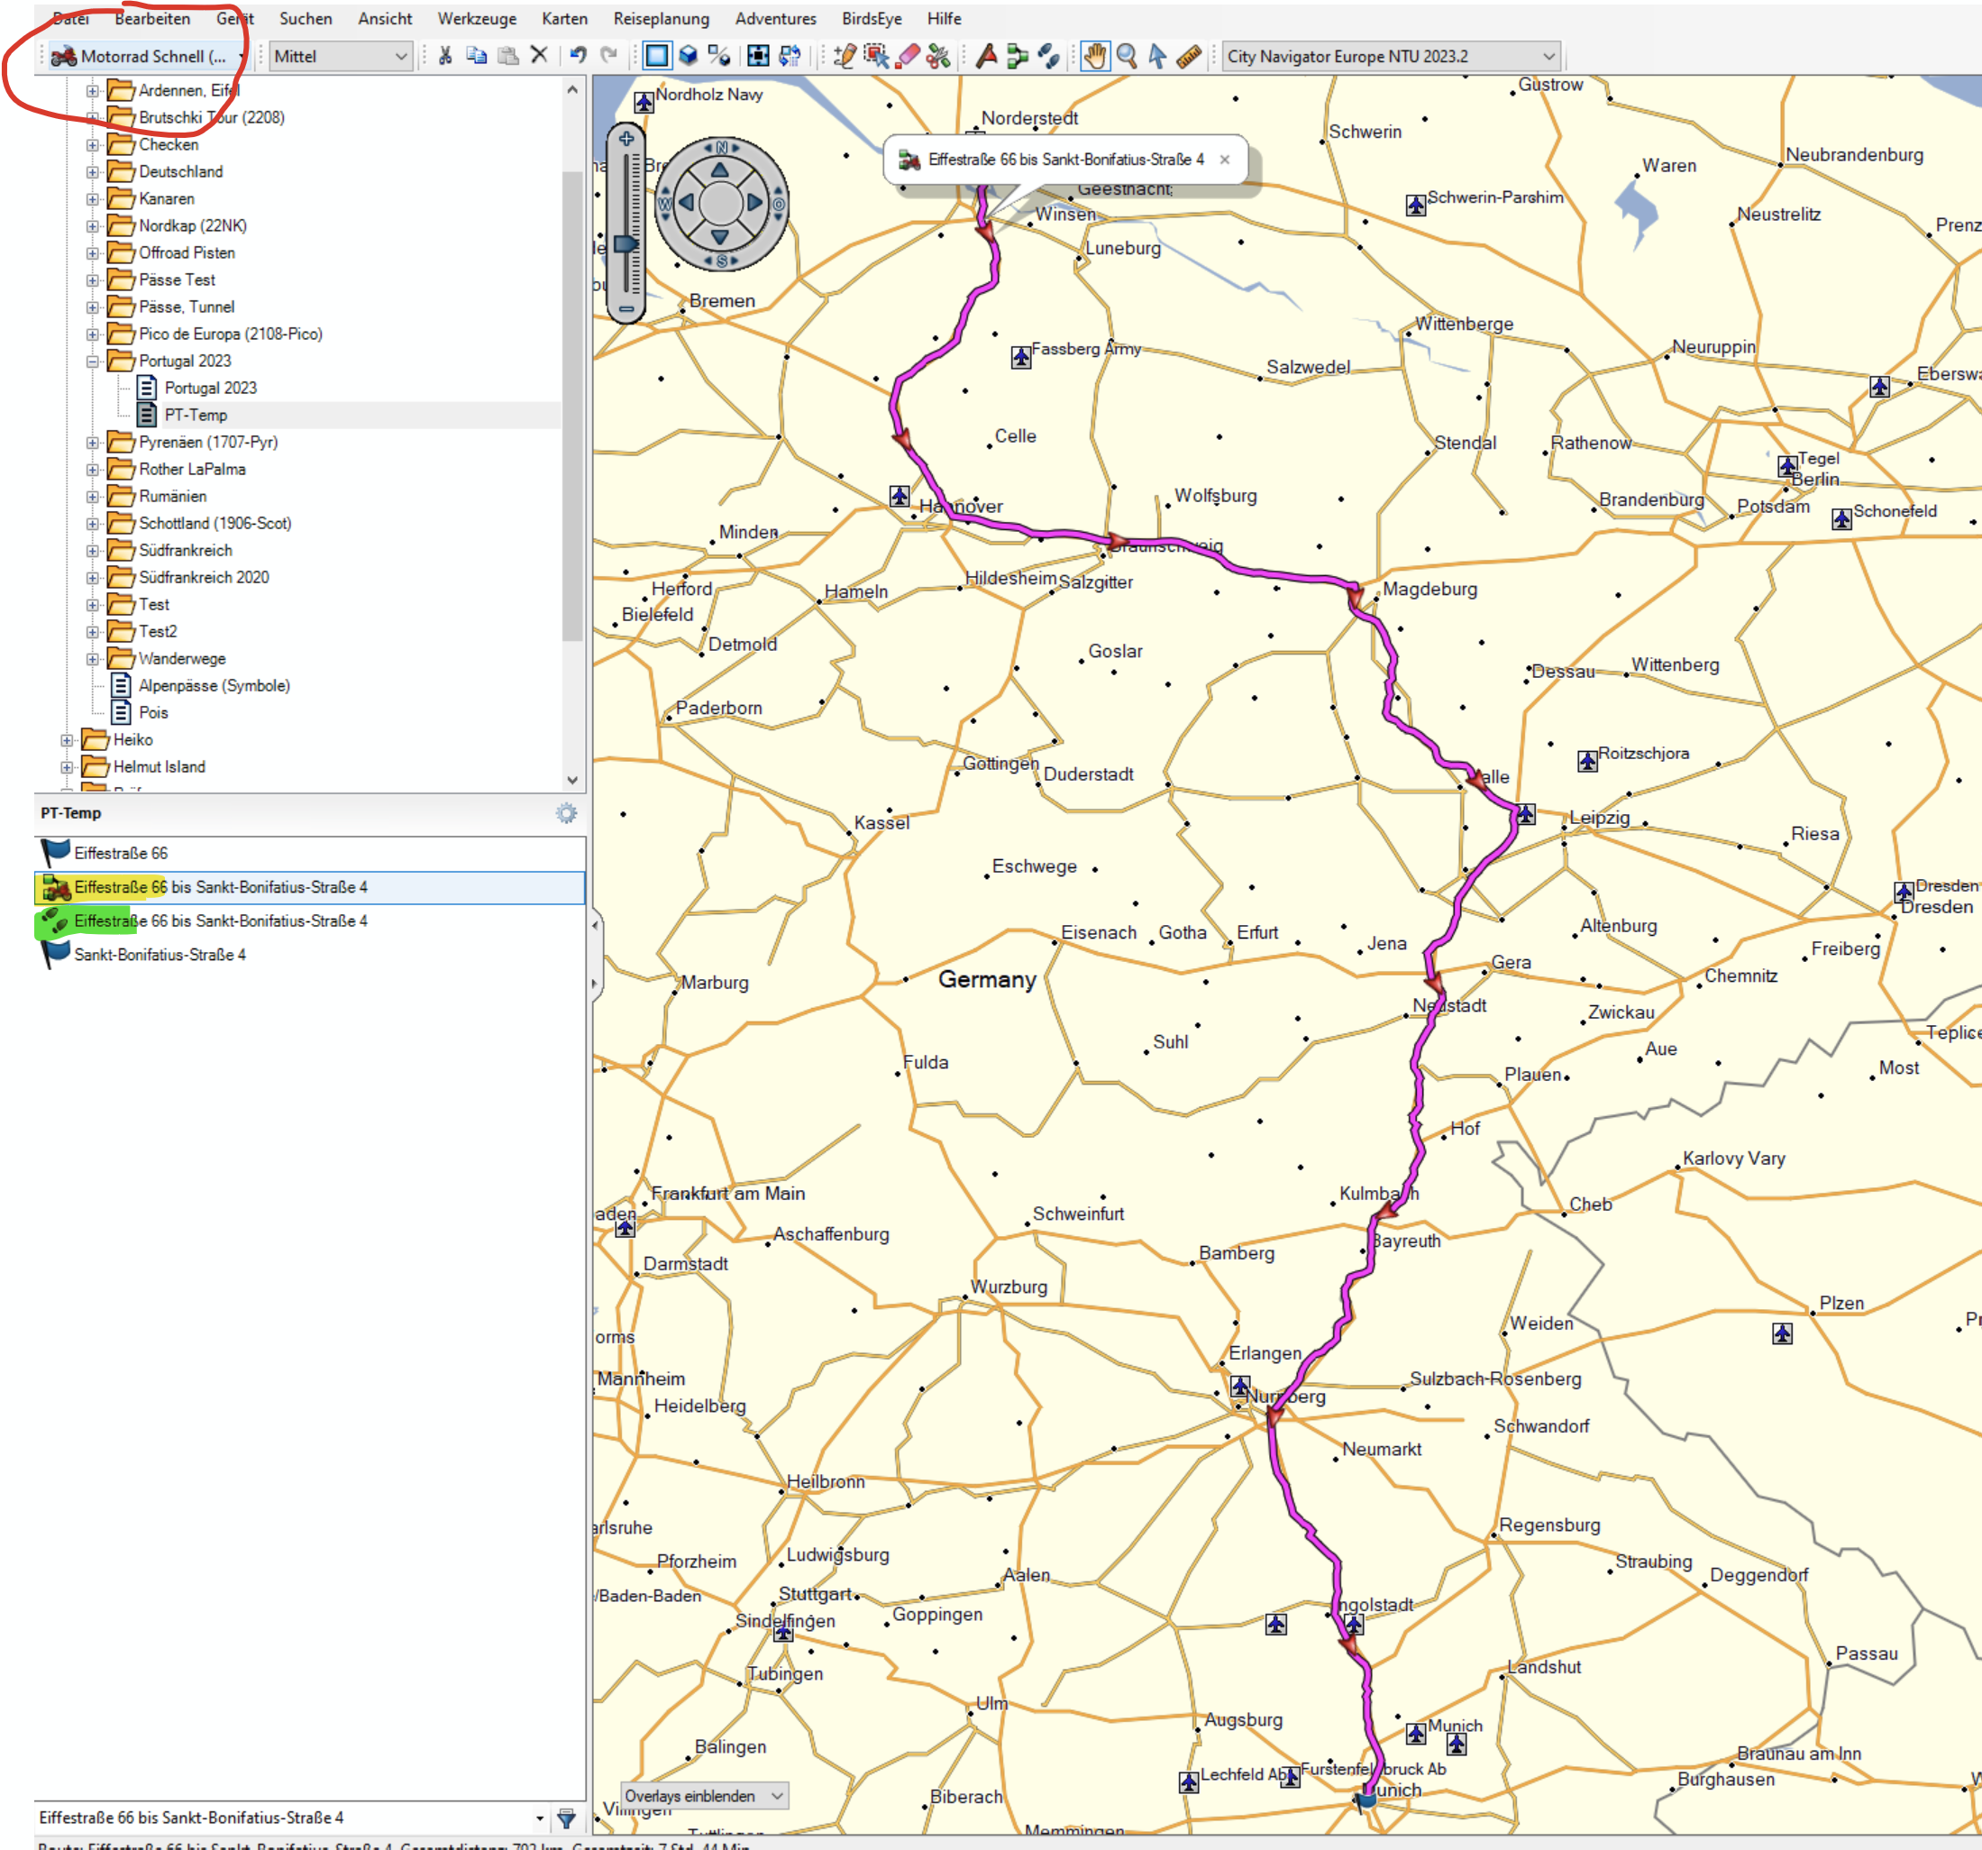Click the New Waypoint flag tool
Screen dimensions: 1982x1850
pos(986,56)
